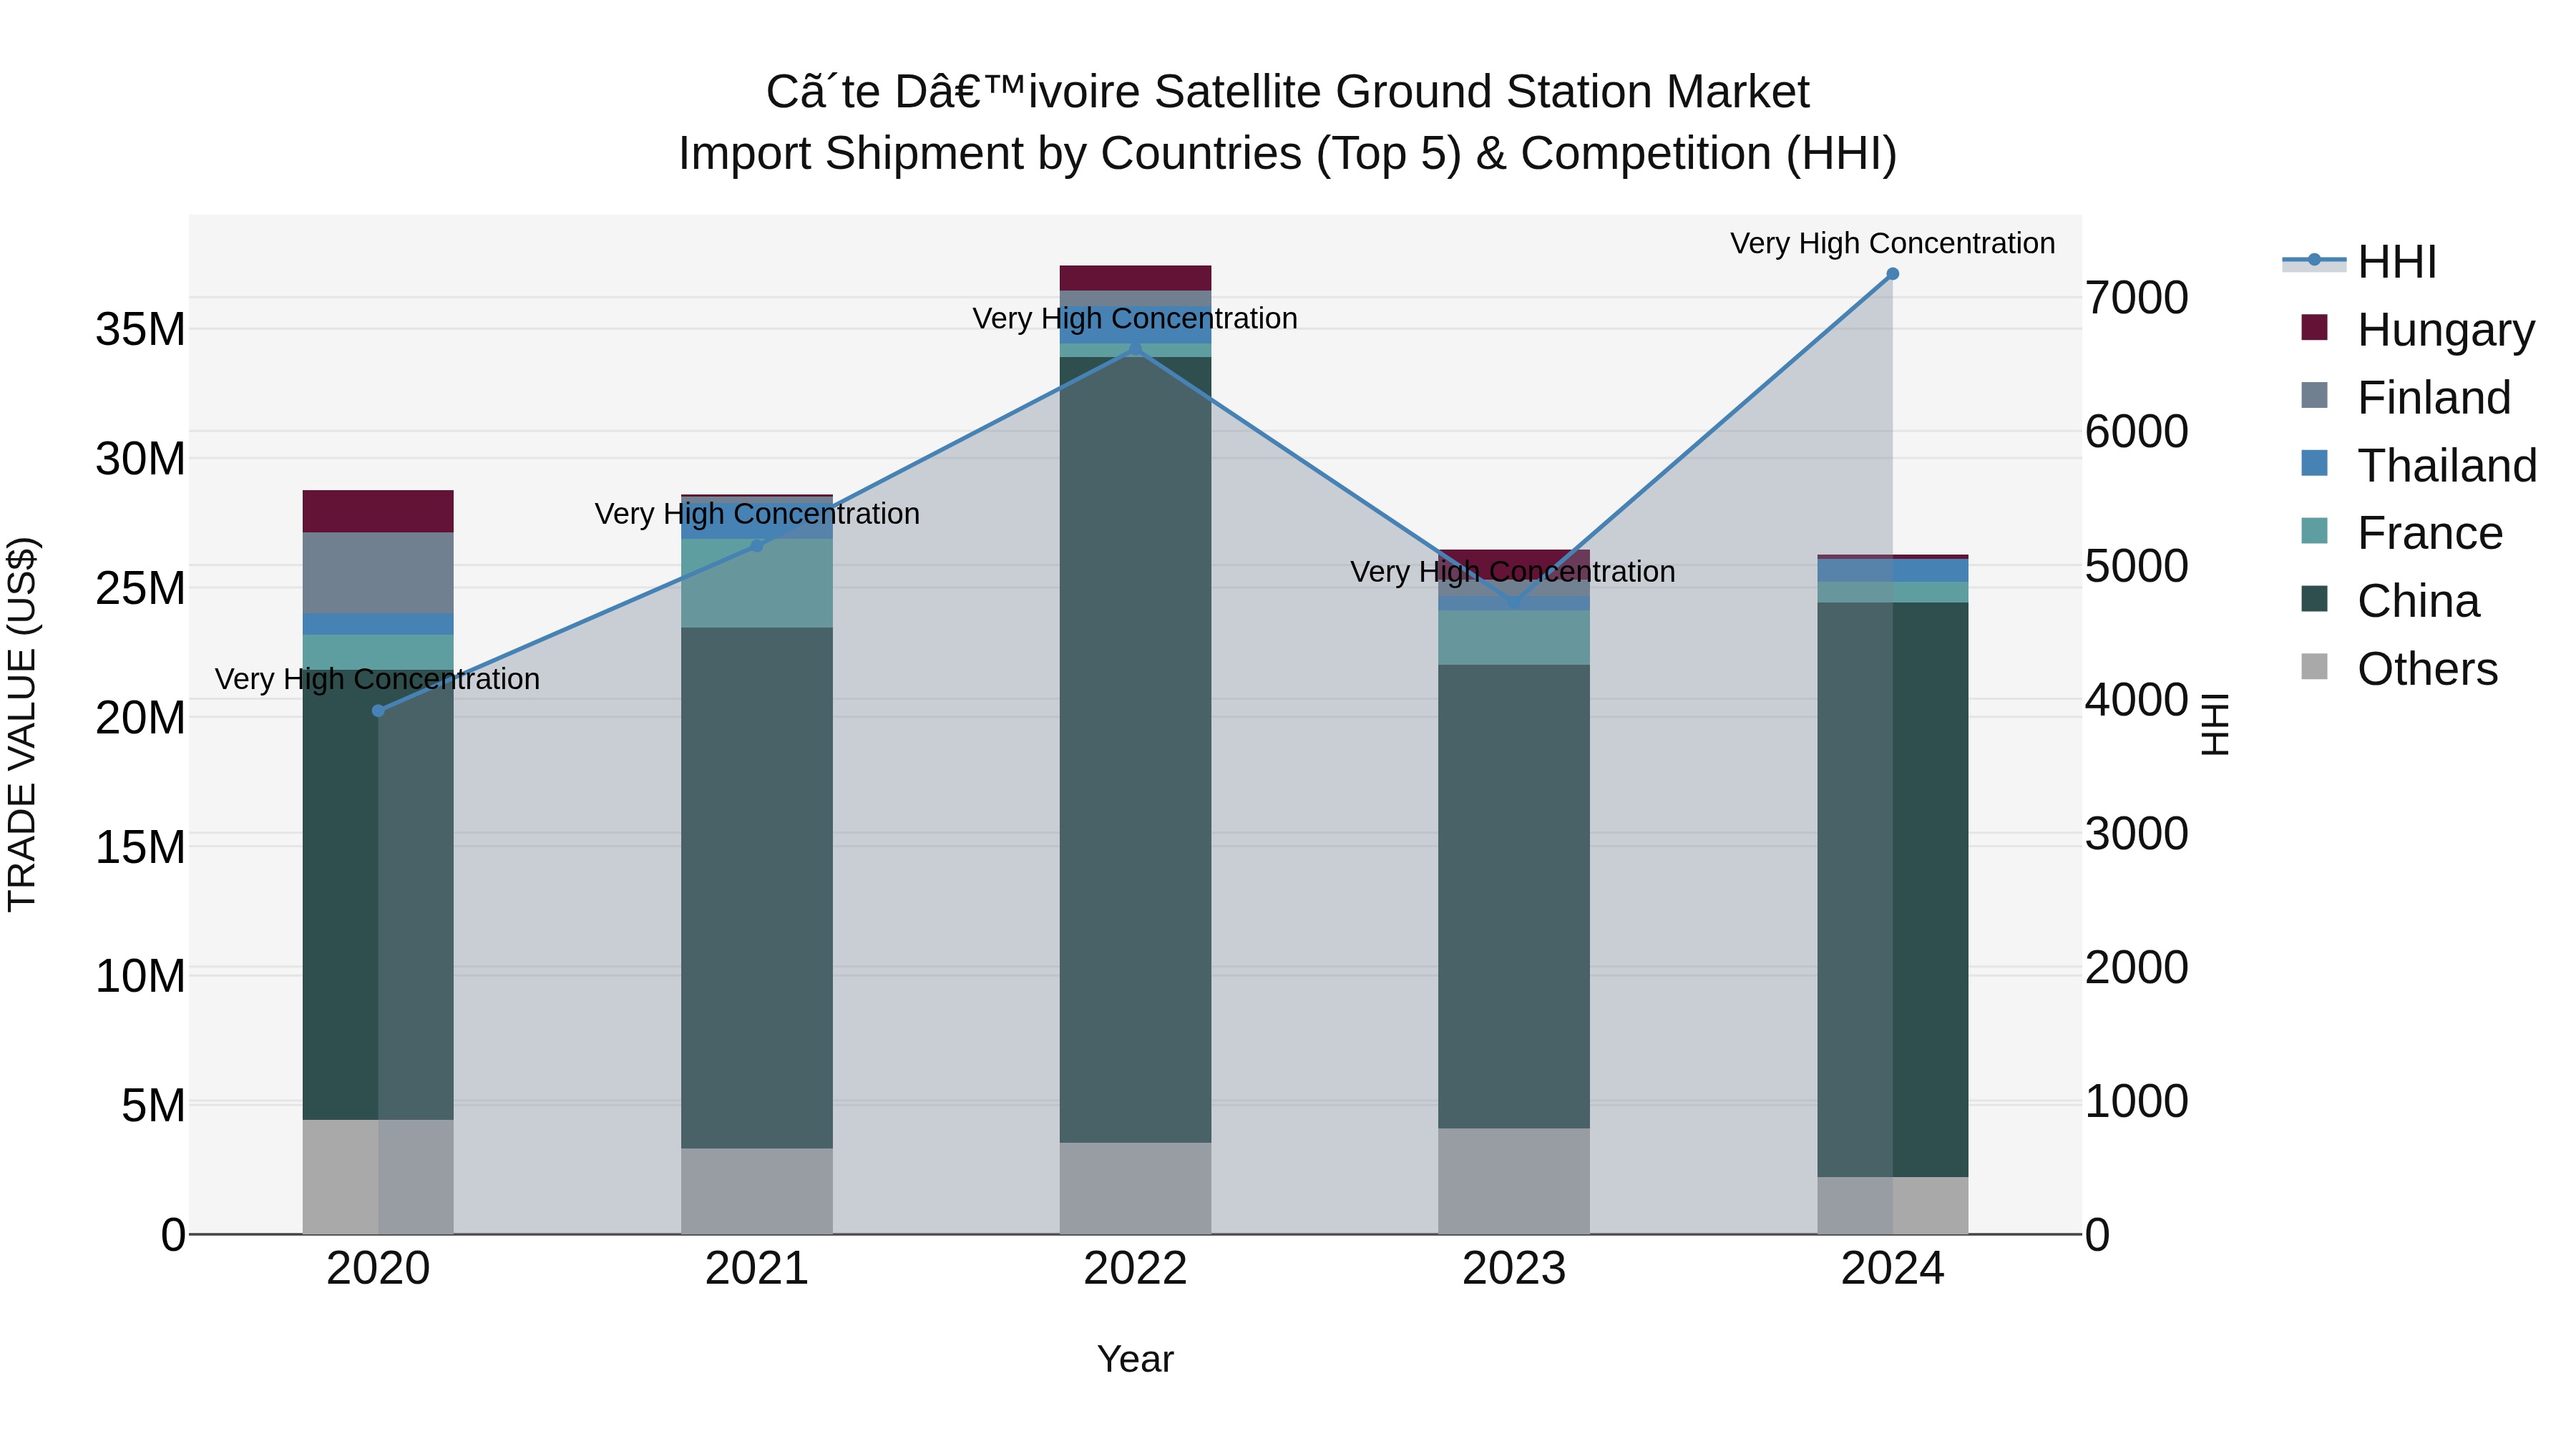Screen dimensions: 2576x1449
Task: Click the 2020 Very High Concentration annotation
Action: [378, 679]
